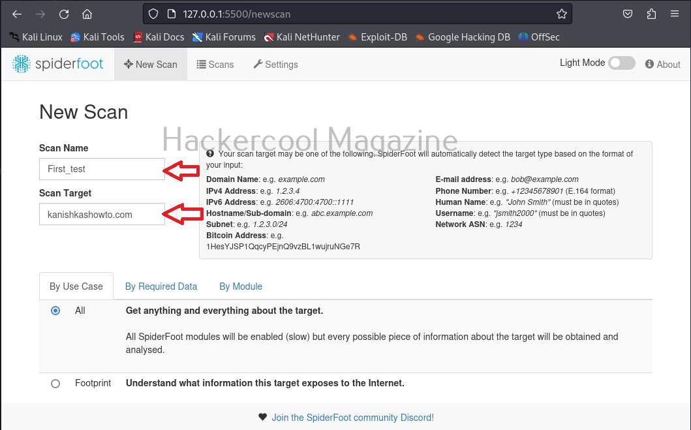Click the "Domain Name" example text
Image resolution: width=691 pixels, height=430 pixels.
(x=301, y=179)
